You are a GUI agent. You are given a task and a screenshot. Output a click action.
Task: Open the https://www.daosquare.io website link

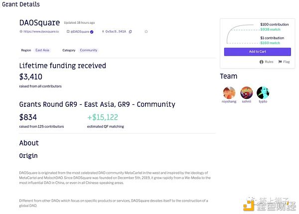41,32
